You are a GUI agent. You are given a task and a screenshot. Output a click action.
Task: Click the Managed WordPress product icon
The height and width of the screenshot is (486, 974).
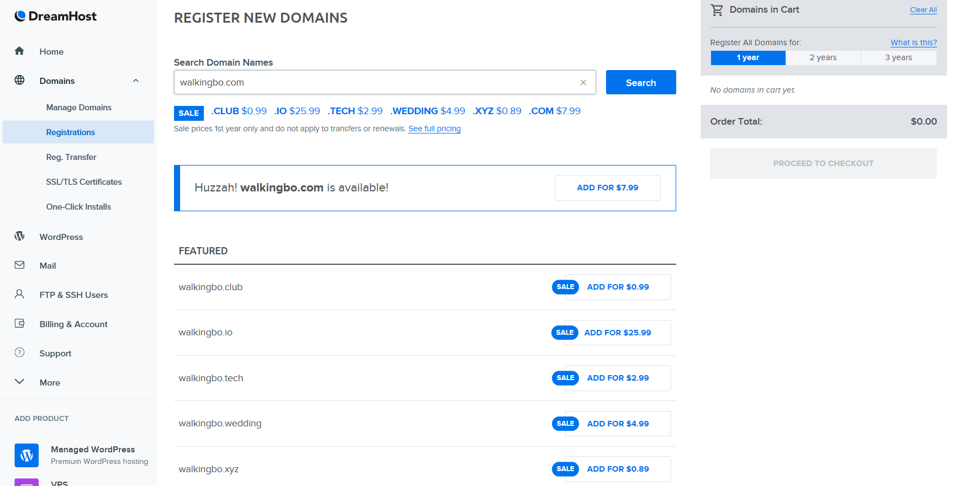pyautogui.click(x=27, y=455)
